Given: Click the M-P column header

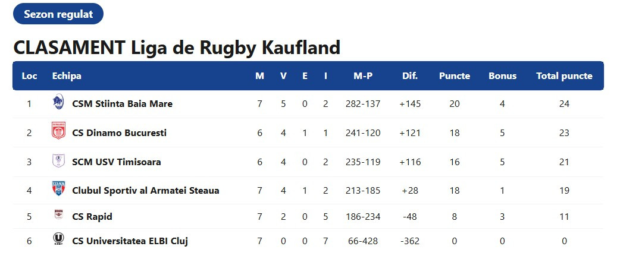Looking at the screenshot, I should [x=363, y=76].
